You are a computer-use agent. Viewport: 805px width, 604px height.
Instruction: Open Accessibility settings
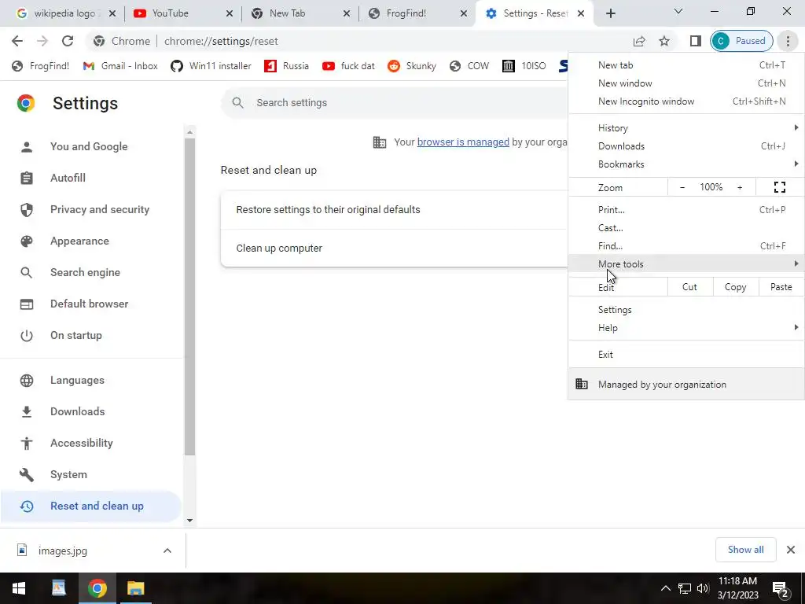90,444
